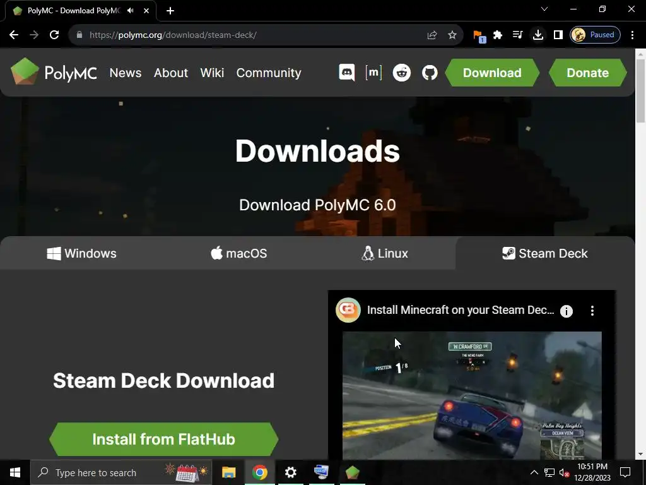Select the Steam Deck tab
This screenshot has width=646, height=485.
[544, 253]
